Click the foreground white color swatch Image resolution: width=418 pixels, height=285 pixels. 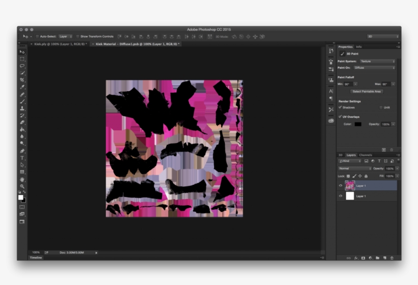(20, 197)
